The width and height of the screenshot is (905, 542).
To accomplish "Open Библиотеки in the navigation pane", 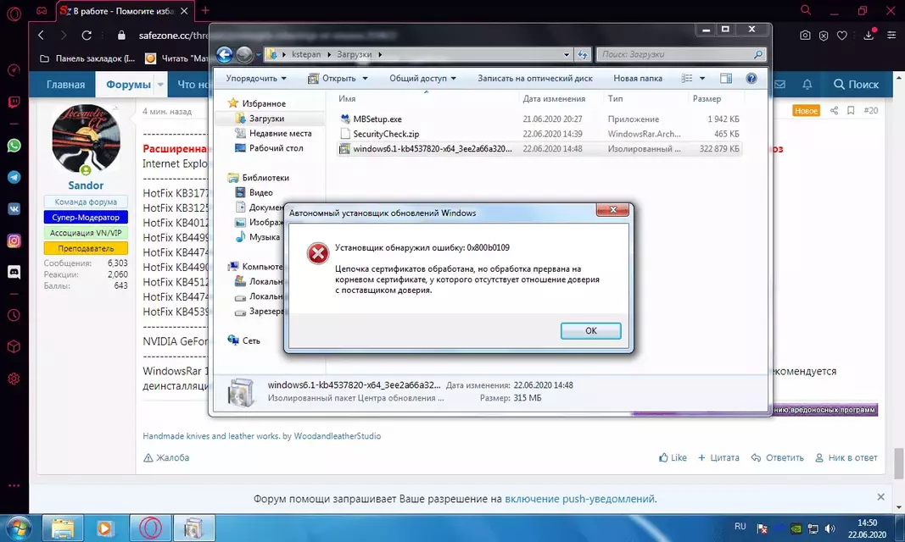I will (x=265, y=178).
